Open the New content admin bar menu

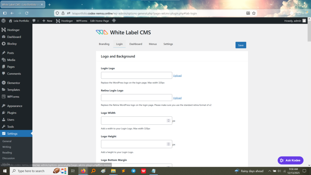click(x=47, y=21)
